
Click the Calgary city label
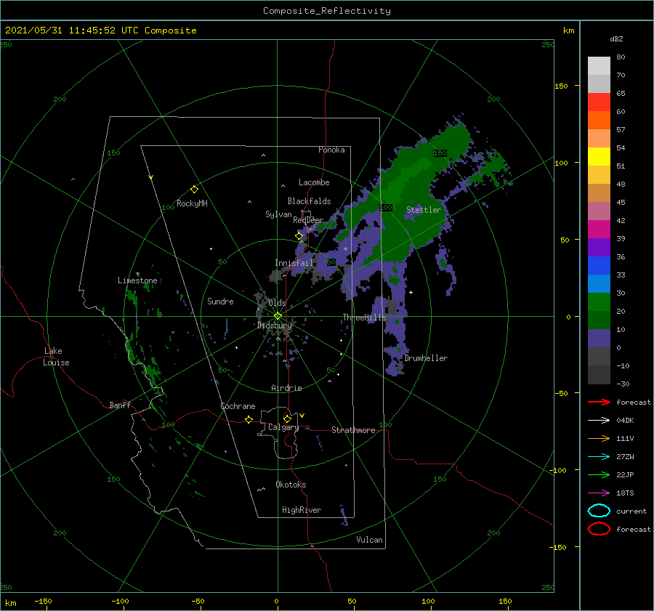point(283,427)
